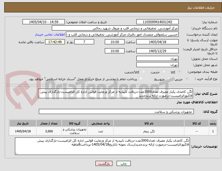Click the buyer organization name field

(x=115, y=28)
